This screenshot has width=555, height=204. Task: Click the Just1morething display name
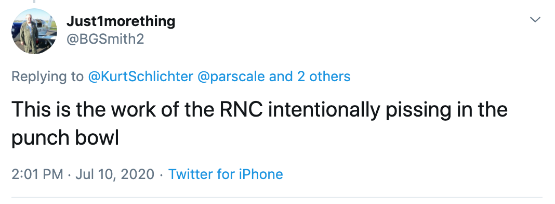pyautogui.click(x=121, y=21)
